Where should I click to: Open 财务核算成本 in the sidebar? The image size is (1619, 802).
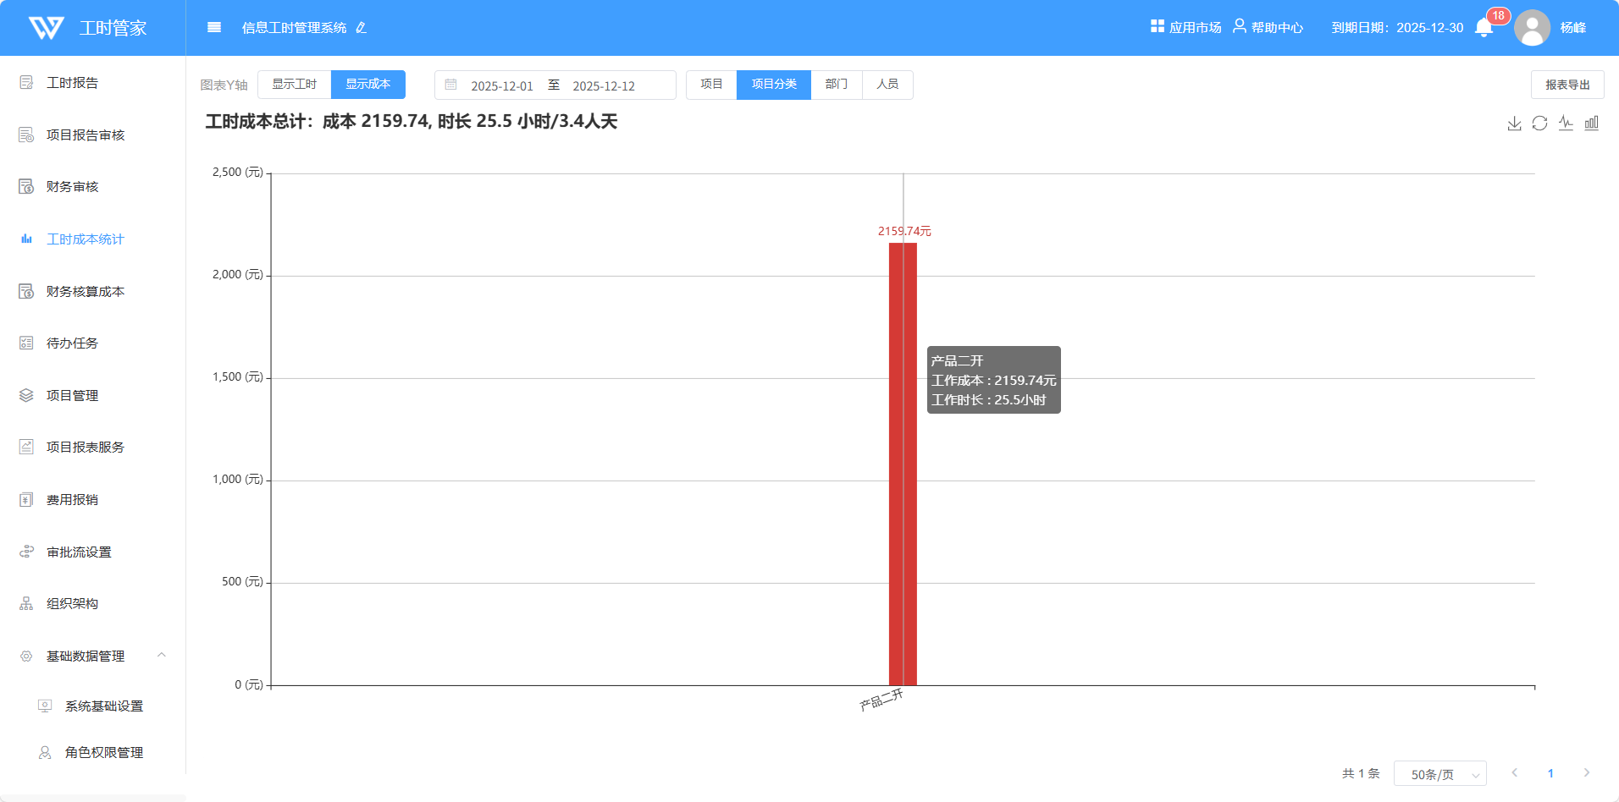85,292
